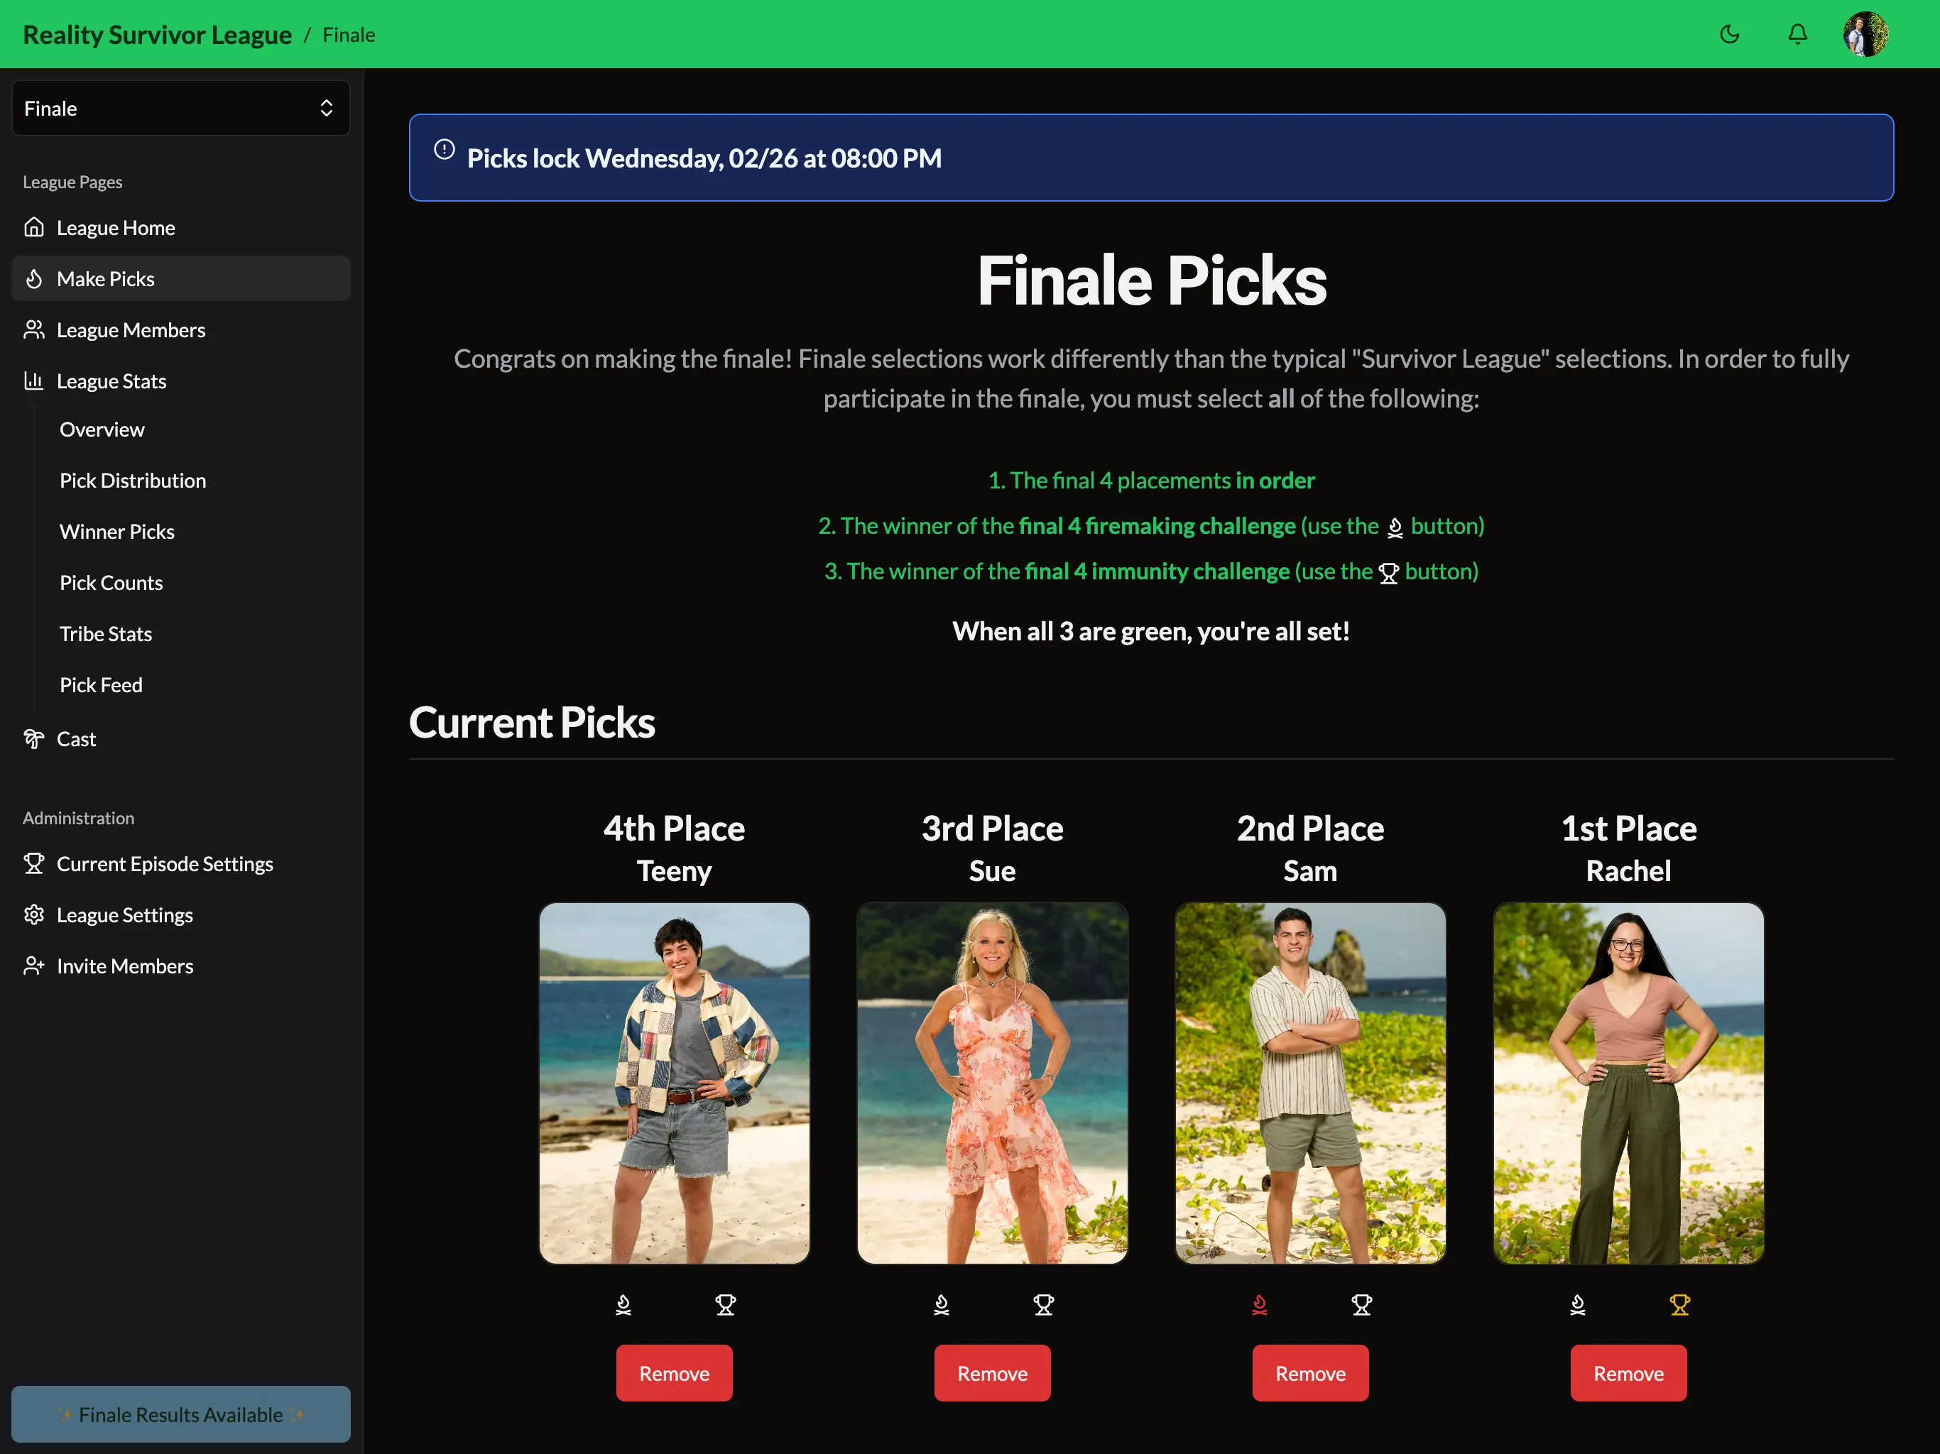Viewport: 1940px width, 1454px height.
Task: Click the Finale Results Available banner
Action: coord(179,1413)
